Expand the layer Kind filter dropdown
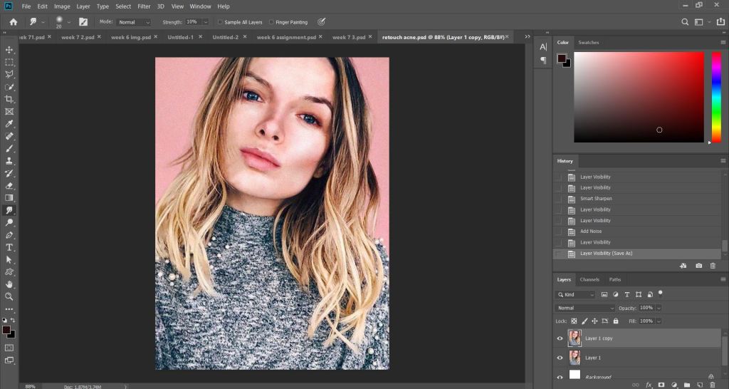Image resolution: width=729 pixels, height=389 pixels. point(576,294)
